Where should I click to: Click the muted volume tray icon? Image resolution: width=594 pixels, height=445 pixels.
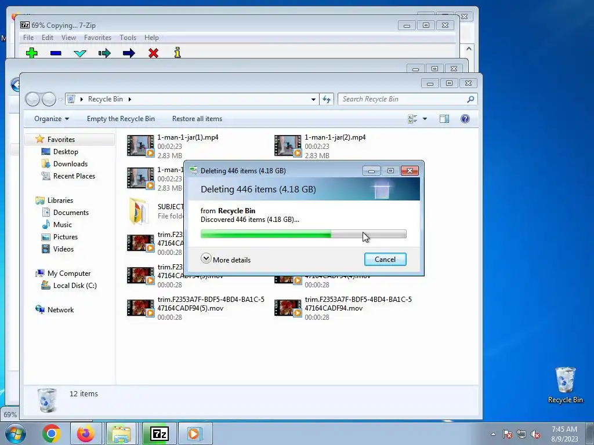[x=535, y=435]
